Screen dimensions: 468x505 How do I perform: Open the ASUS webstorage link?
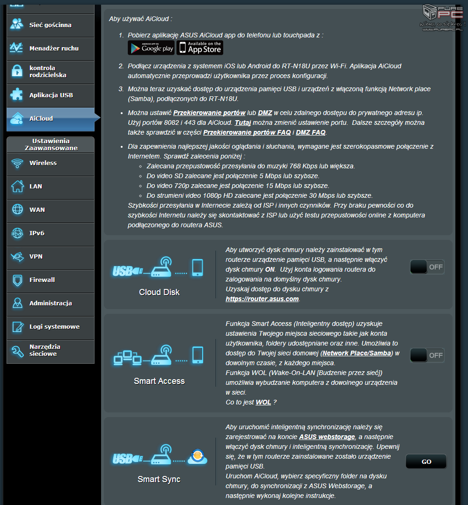[x=328, y=437]
